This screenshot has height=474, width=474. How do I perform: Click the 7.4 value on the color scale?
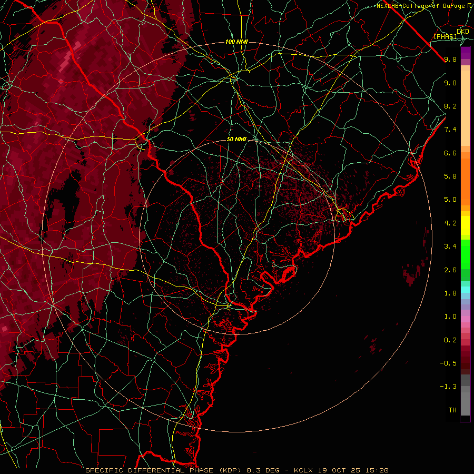coord(450,130)
